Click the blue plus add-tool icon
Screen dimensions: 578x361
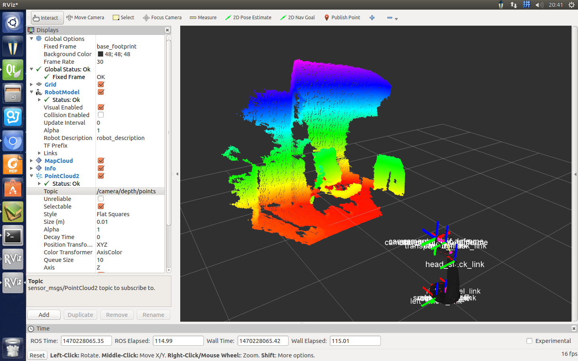[372, 18]
